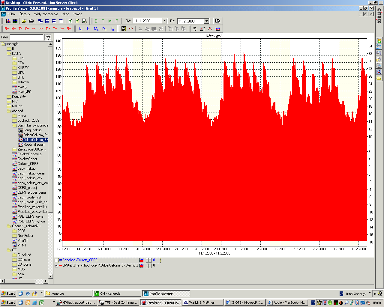Select Long_nakup tree item
Viewport: 384px width, 307px height.
(32, 130)
